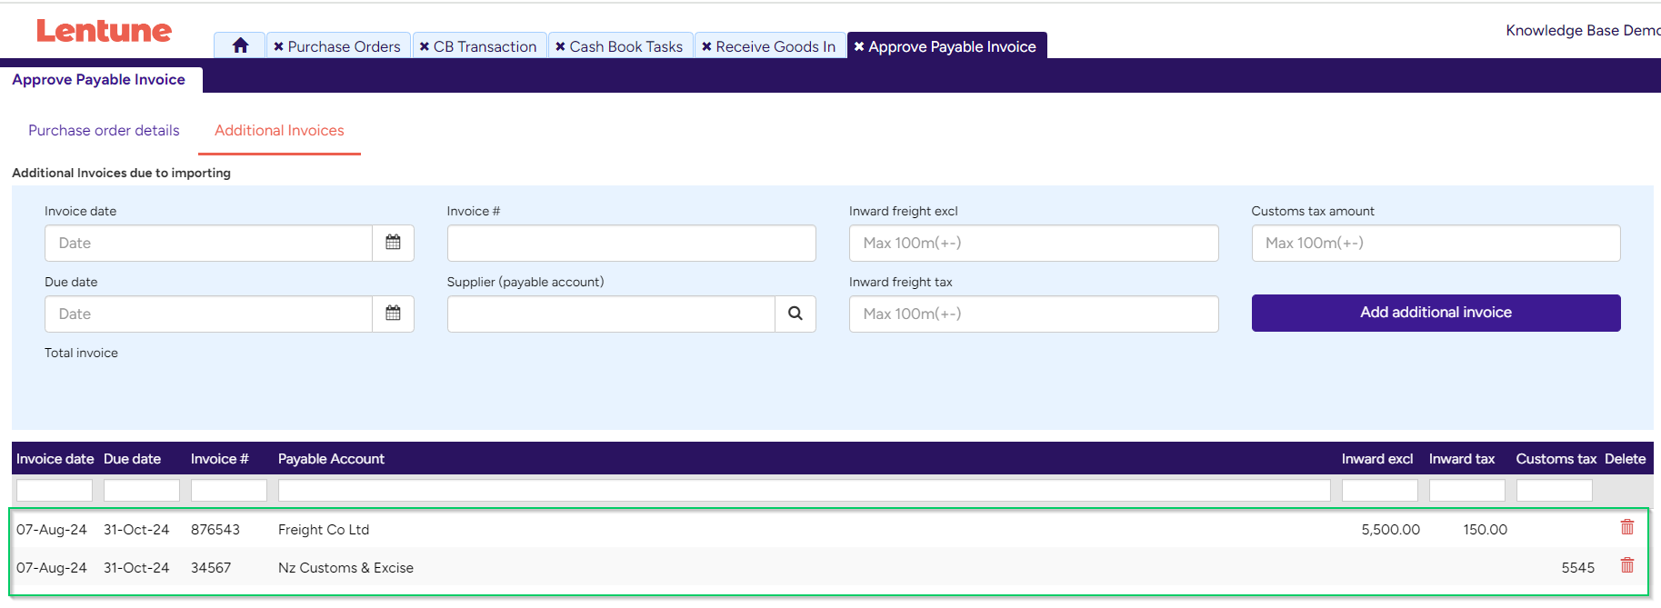This screenshot has width=1661, height=608.
Task: Focus the Invoice date field
Action: tap(208, 243)
